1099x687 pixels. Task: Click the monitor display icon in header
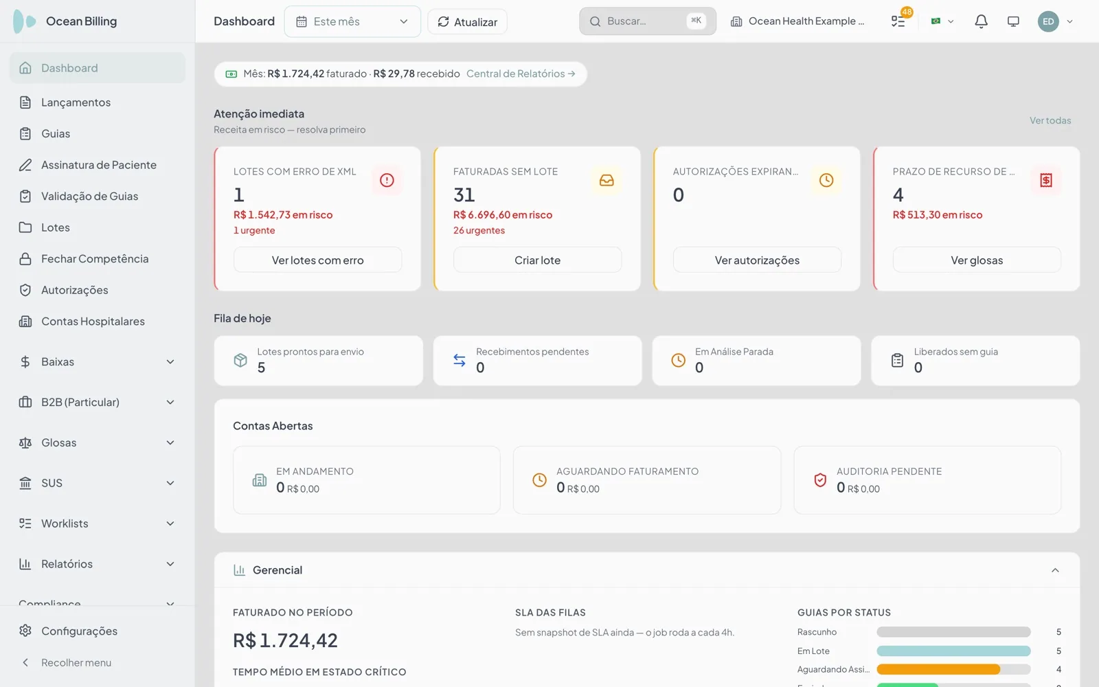[x=1013, y=21]
